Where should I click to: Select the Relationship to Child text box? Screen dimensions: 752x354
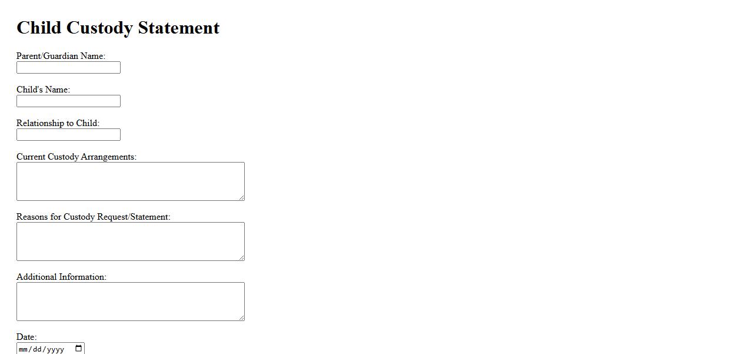pos(68,135)
